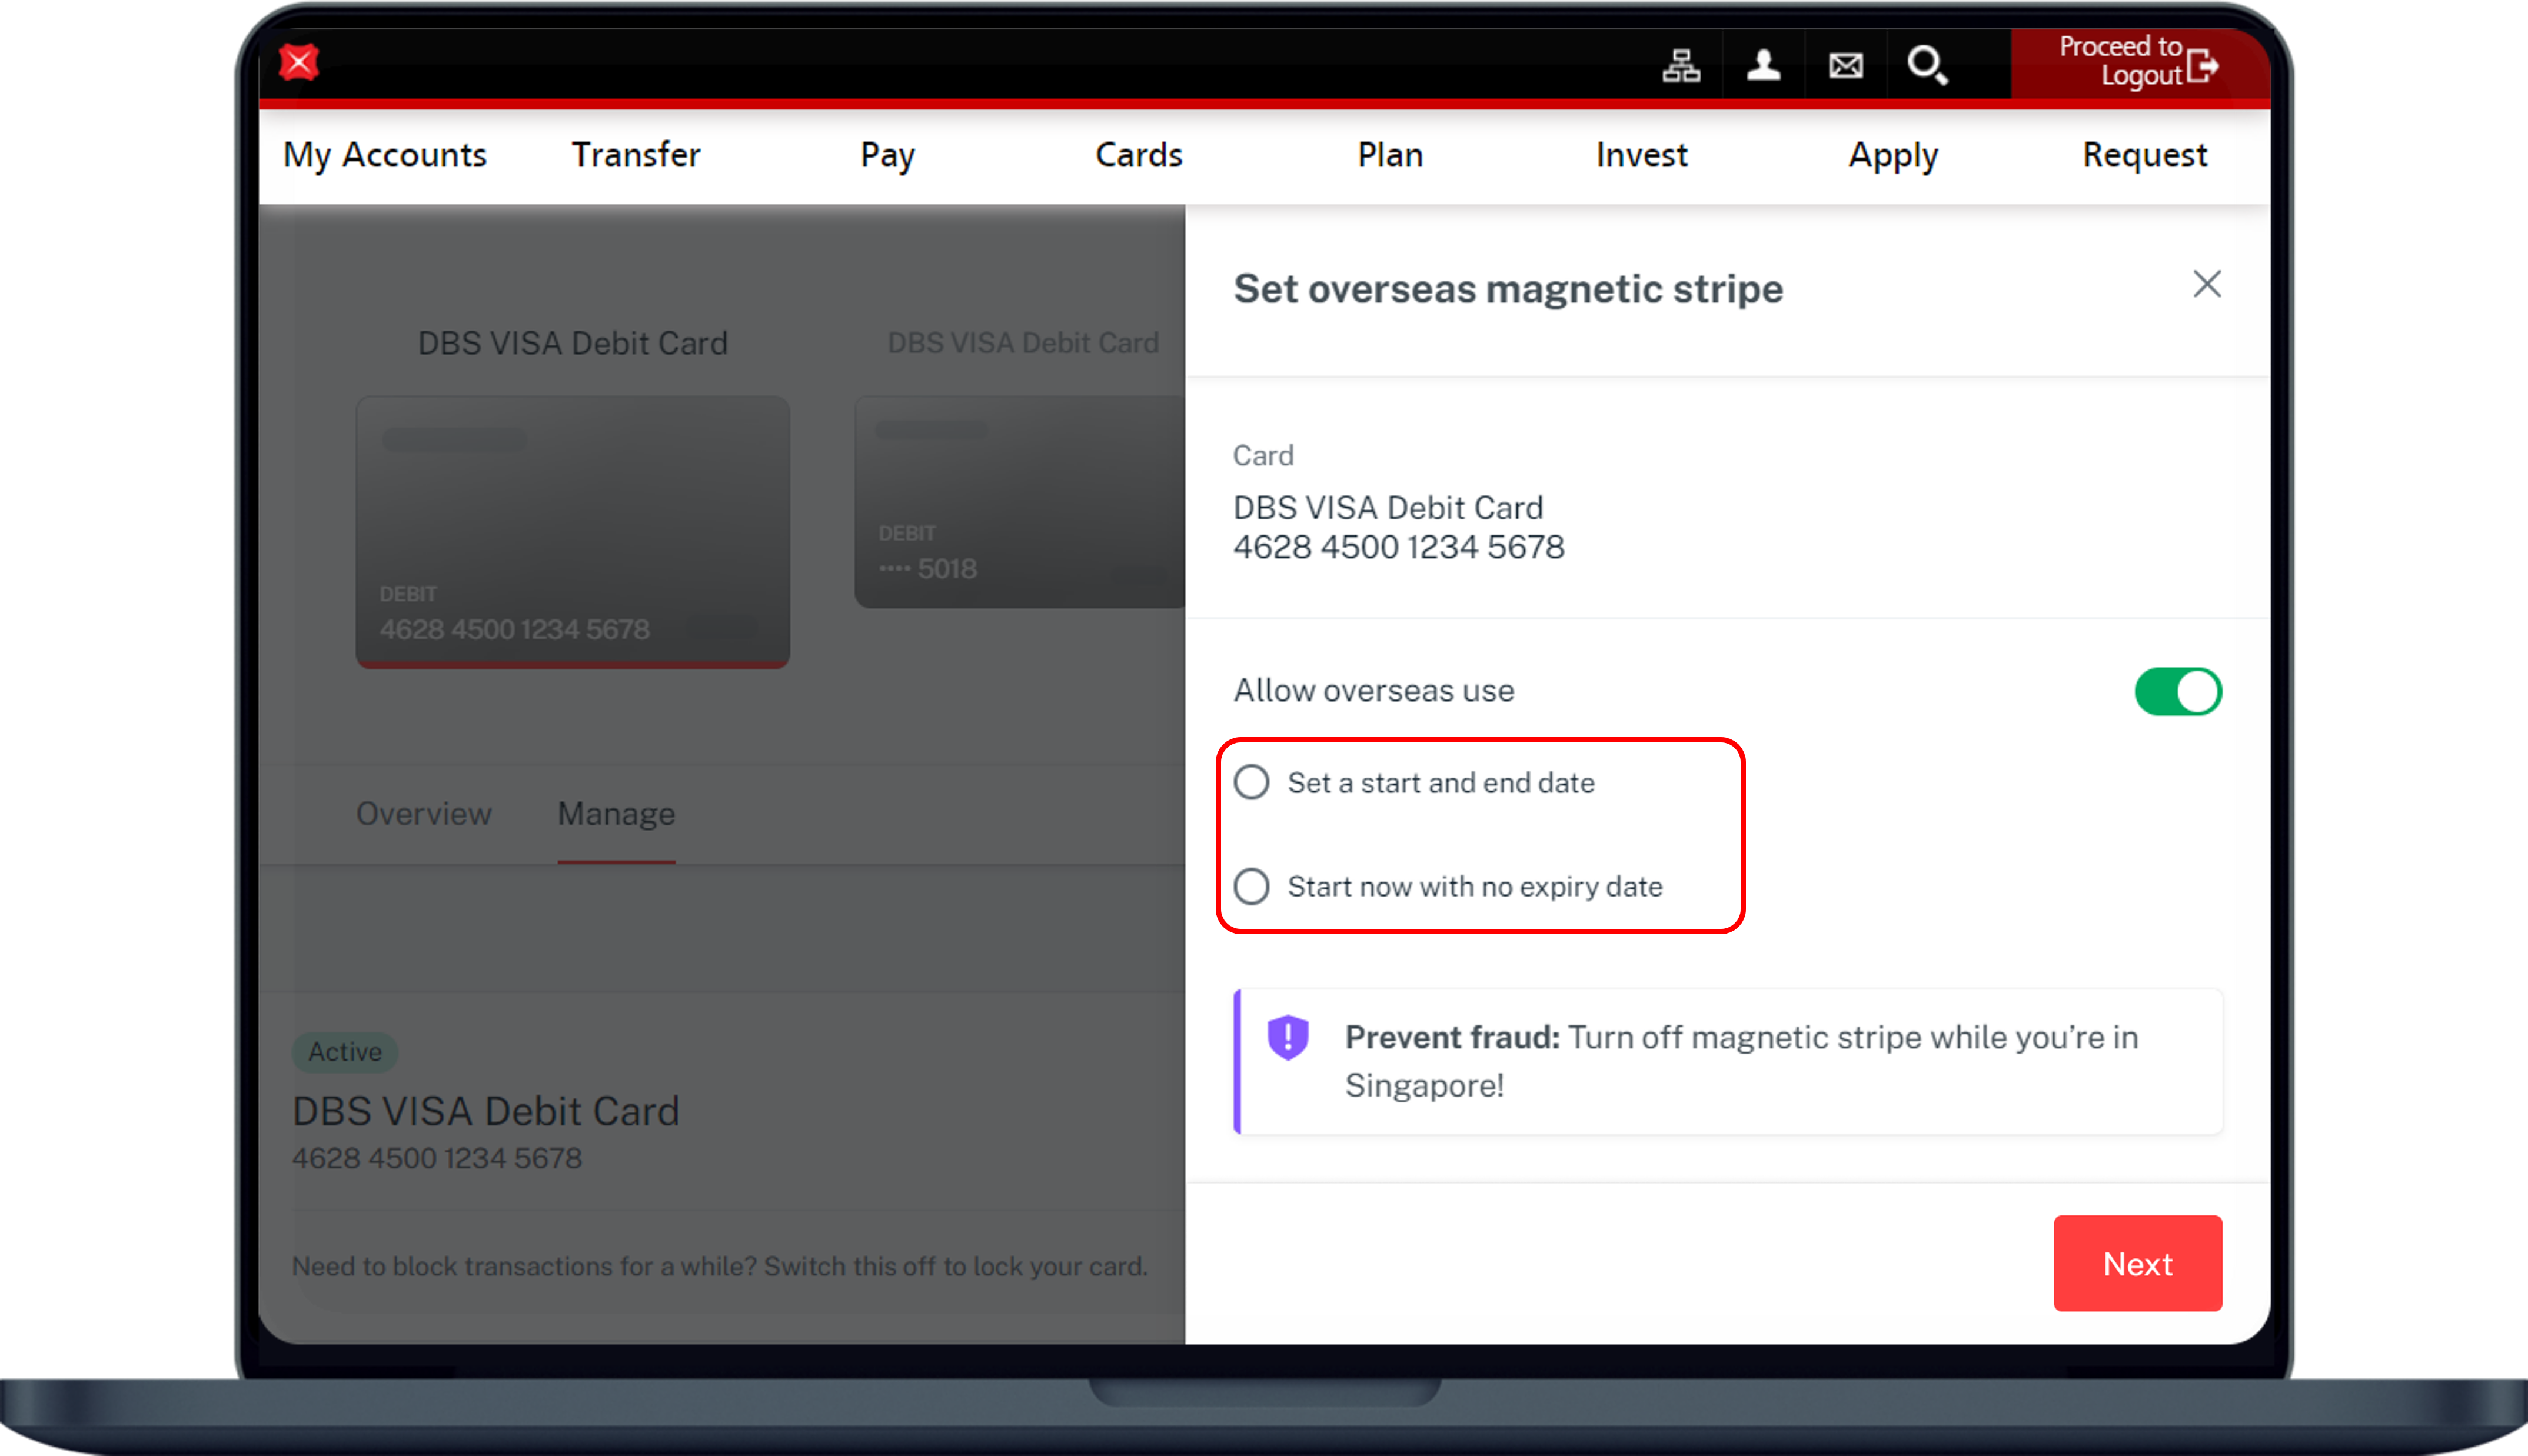Click the DBS logo icon
The image size is (2528, 1456).
[x=298, y=63]
